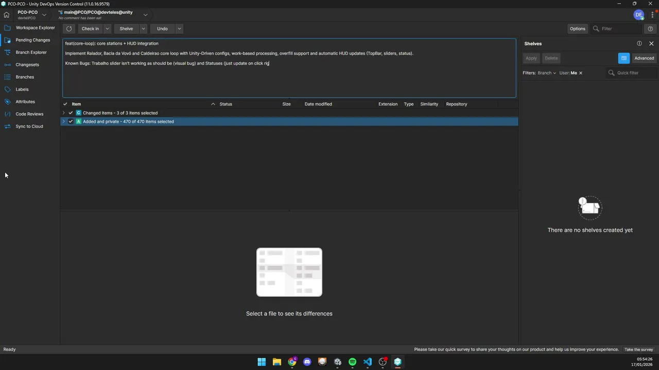This screenshot has width=659, height=370.
Task: Click the Attributes tag icon in the sidebar
Action: click(x=7, y=102)
